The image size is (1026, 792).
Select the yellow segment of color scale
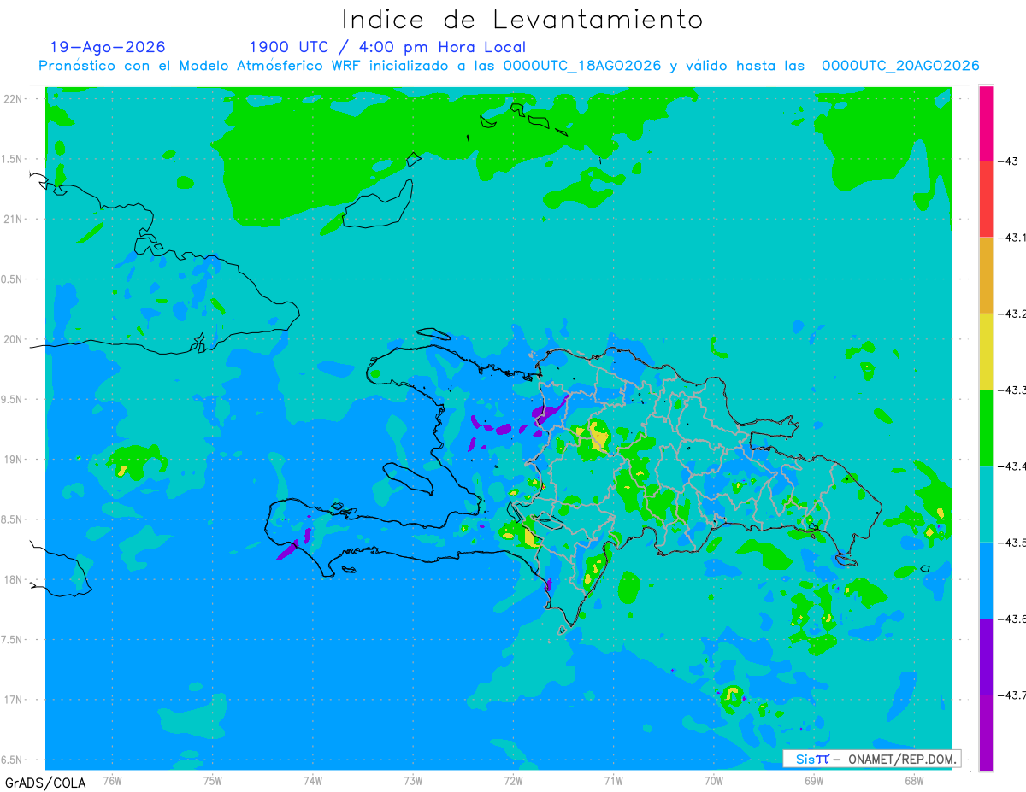986,351
